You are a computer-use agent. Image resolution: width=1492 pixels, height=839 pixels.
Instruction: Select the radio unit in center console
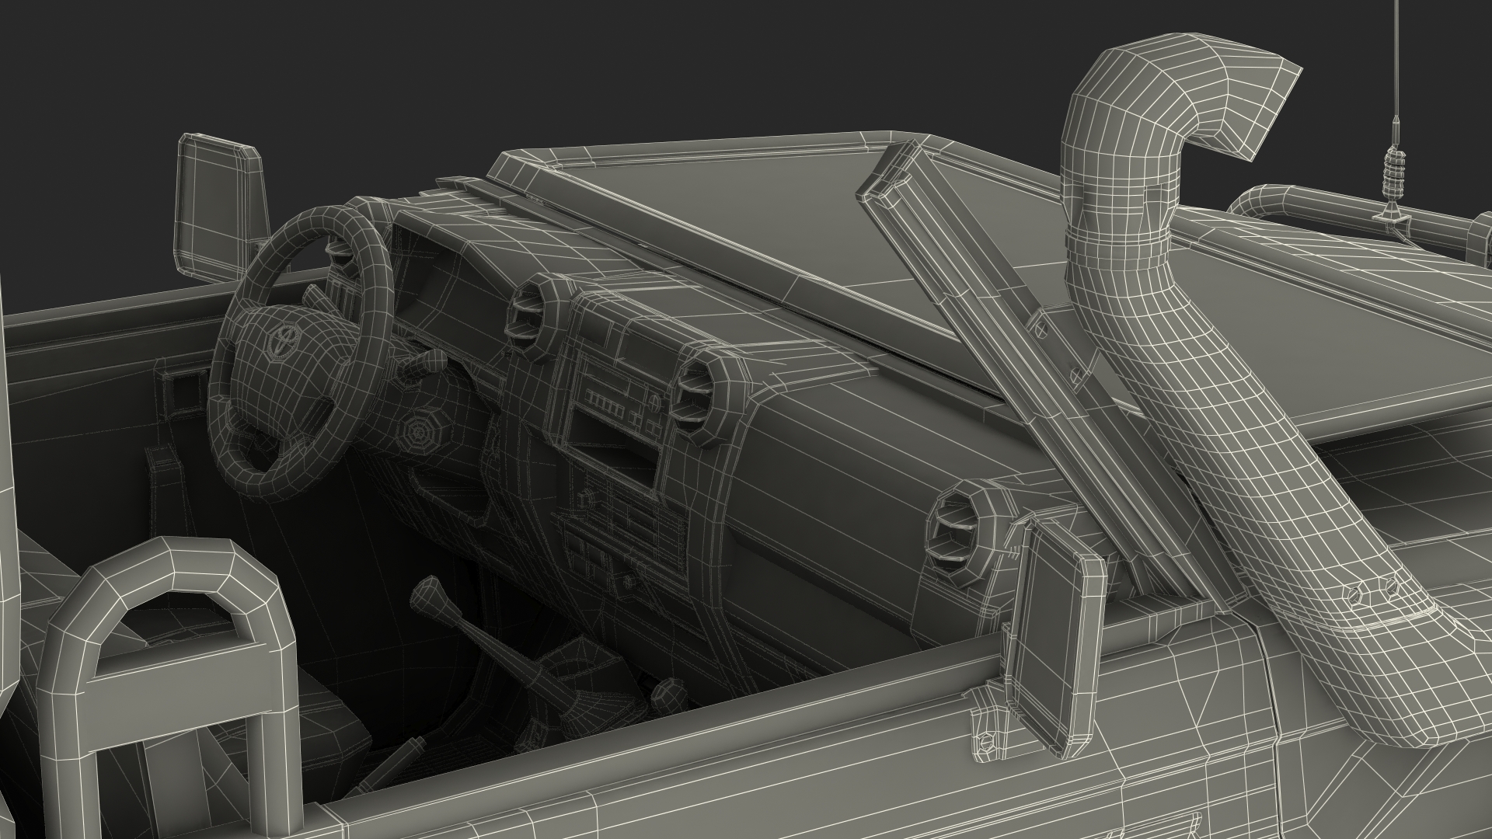tap(618, 401)
